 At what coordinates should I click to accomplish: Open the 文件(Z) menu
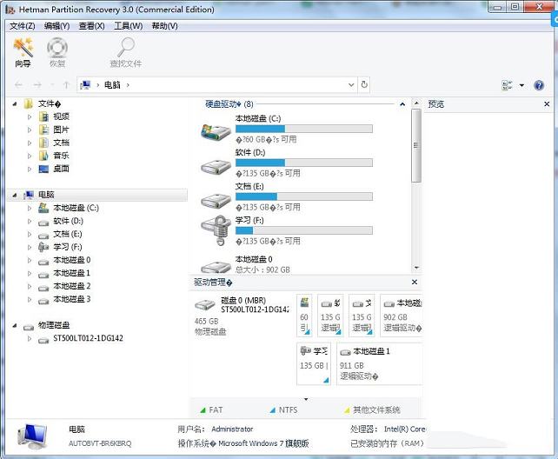pos(22,26)
